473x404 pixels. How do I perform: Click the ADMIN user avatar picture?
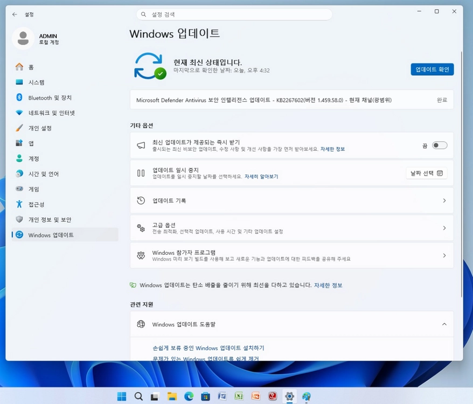[23, 39]
